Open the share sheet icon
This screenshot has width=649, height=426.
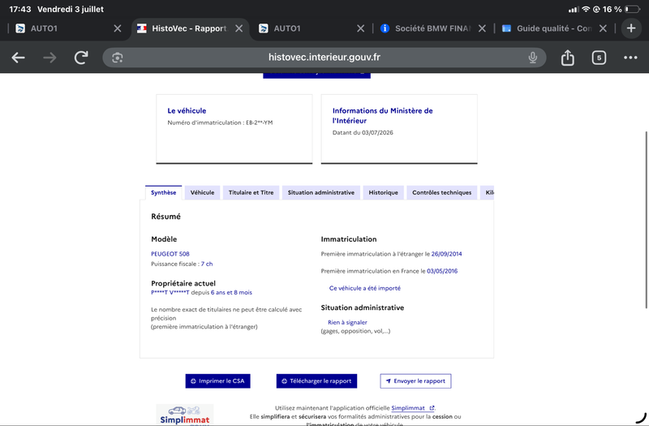[567, 58]
